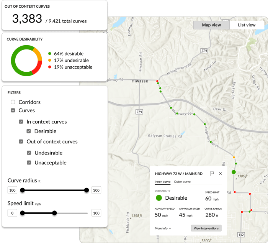Screen dimensions: 268x243
Task: Collapse the Curves filter group
Action: (13, 110)
